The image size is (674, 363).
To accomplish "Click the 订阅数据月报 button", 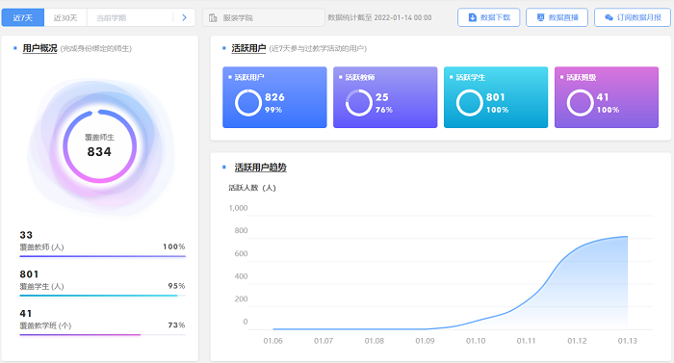I will click(x=633, y=17).
